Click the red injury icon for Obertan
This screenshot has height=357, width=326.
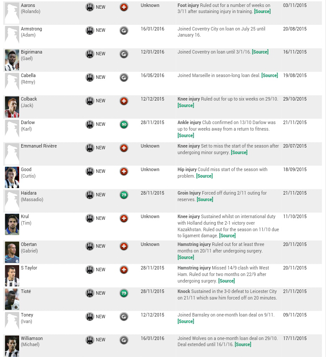point(124,246)
